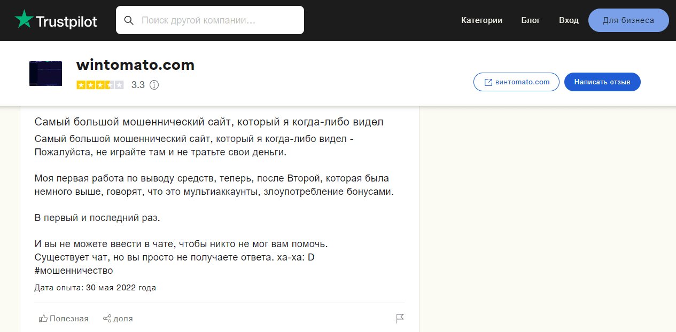Screen dimensions: 676x332
Task: Click the search magnifier icon
Action: click(129, 20)
